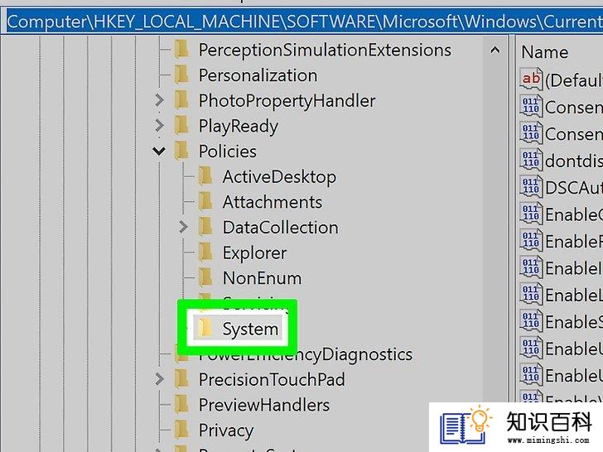Expand the PrecisionTouchPad key
The width and height of the screenshot is (603, 452).
click(159, 379)
